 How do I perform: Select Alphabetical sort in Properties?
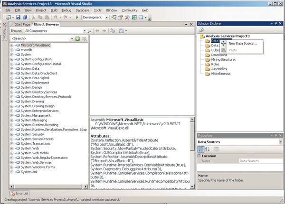(x=208, y=149)
